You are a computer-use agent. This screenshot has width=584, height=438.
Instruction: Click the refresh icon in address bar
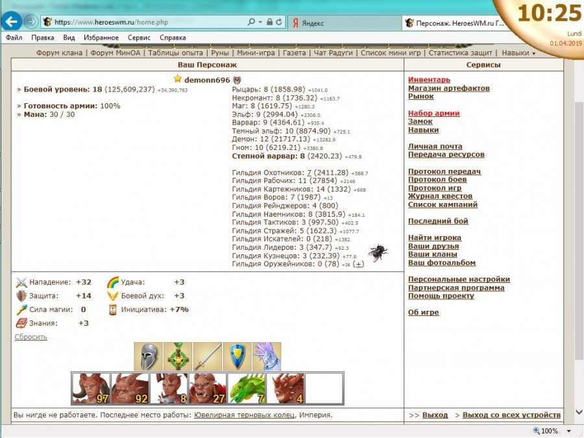point(279,22)
